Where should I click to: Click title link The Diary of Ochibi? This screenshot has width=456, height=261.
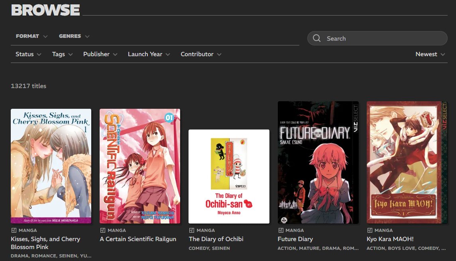(x=216, y=239)
